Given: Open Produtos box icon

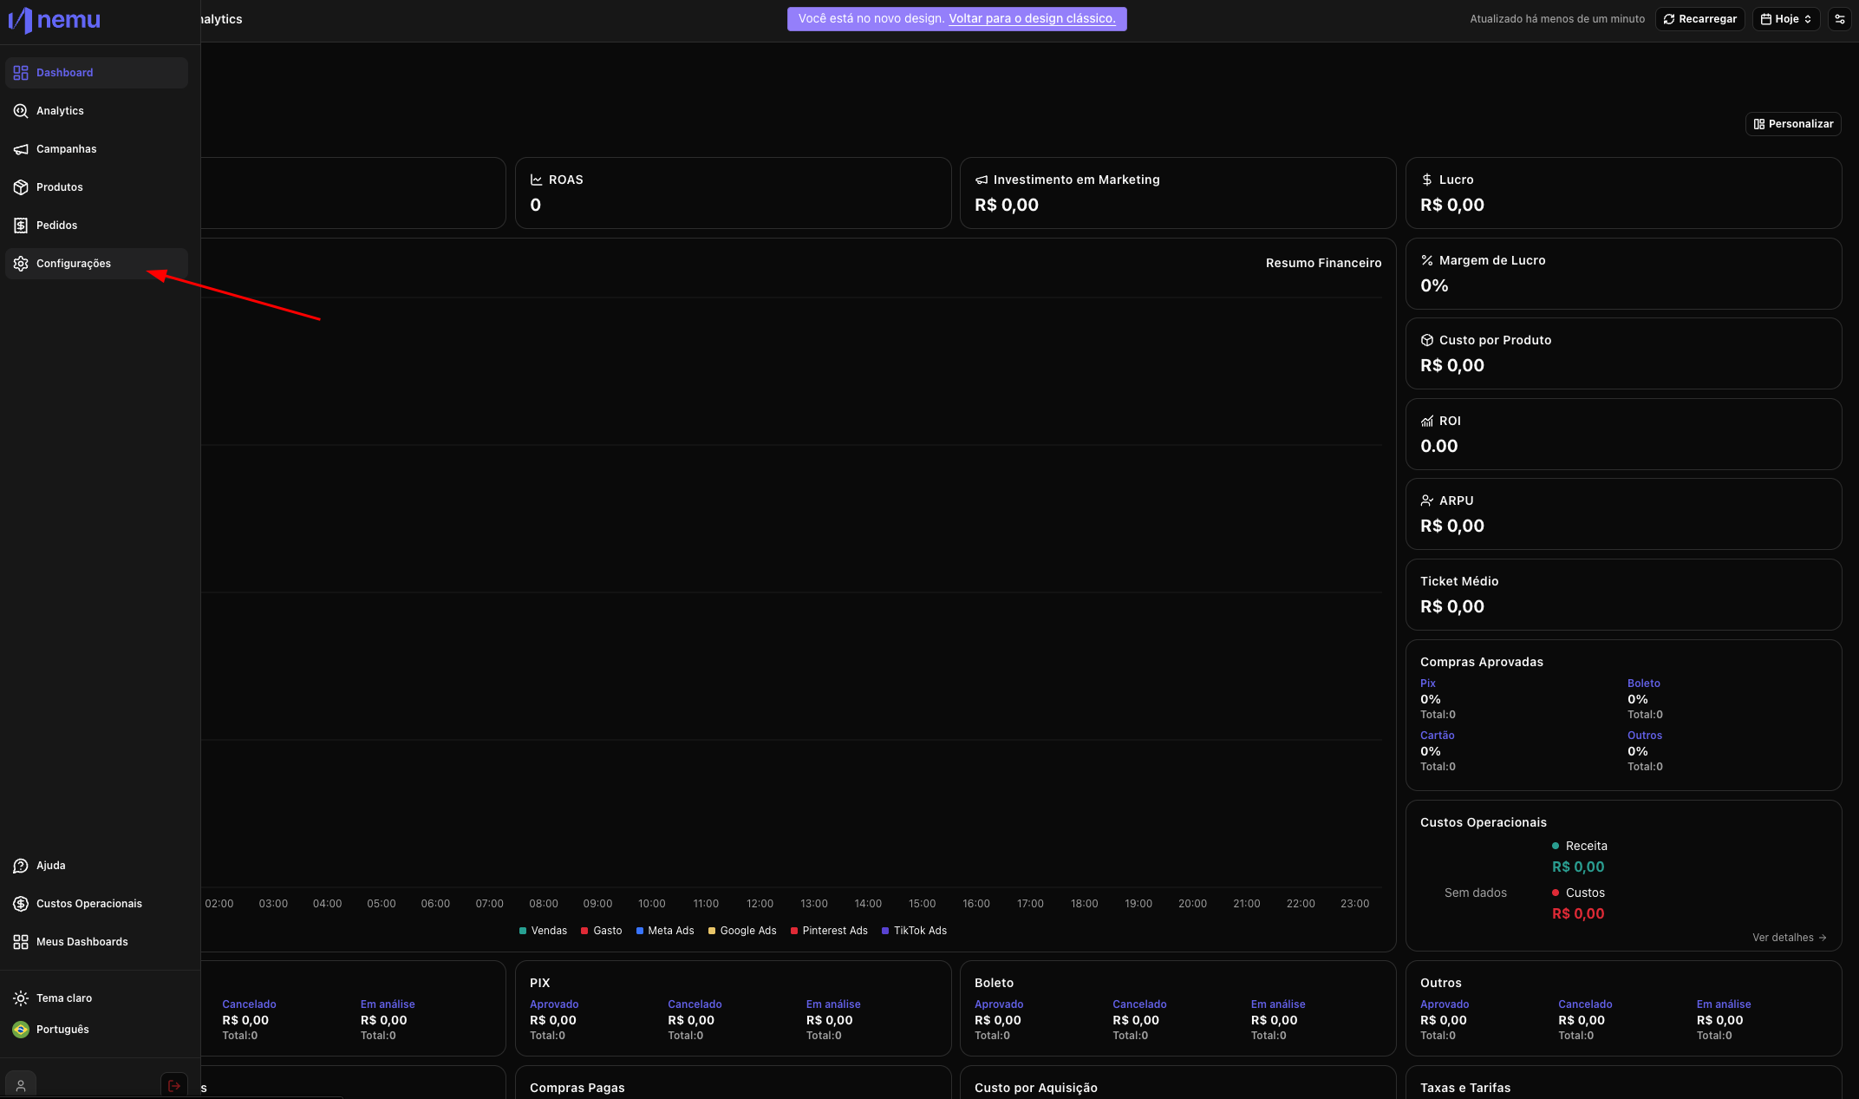Looking at the screenshot, I should click(21, 187).
